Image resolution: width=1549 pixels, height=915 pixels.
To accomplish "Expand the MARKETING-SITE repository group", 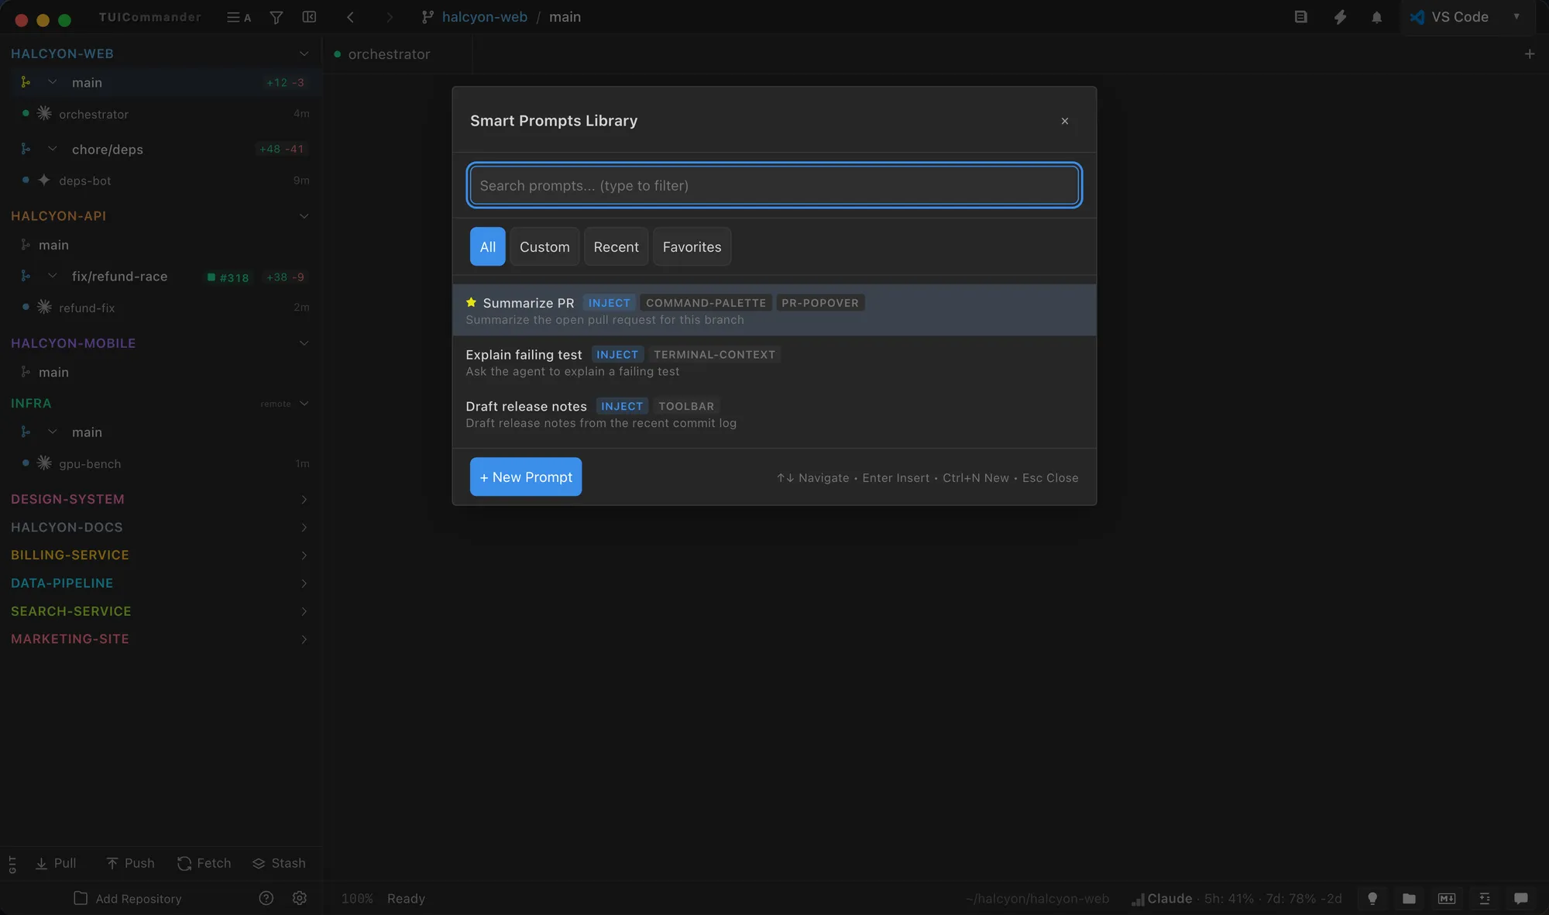I will (x=304, y=639).
